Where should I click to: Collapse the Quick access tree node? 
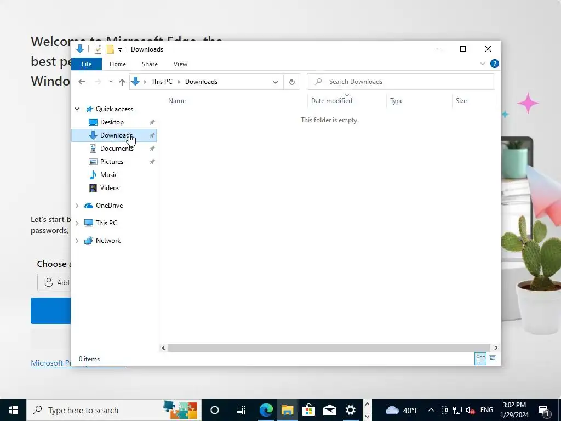(77, 109)
